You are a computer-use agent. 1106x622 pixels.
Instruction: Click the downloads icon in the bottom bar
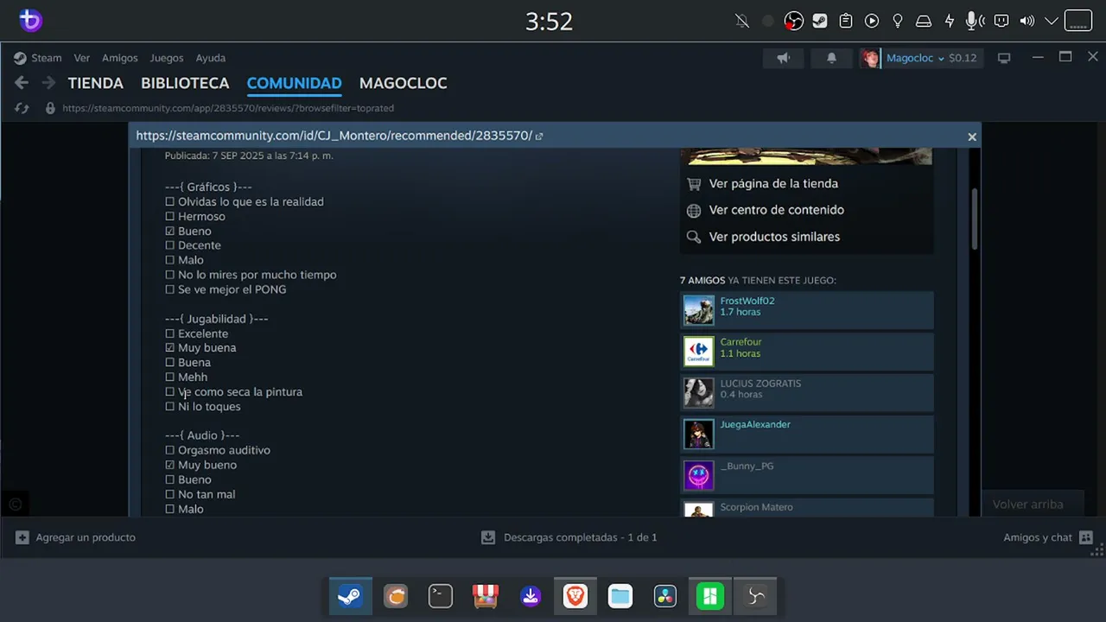(x=488, y=537)
